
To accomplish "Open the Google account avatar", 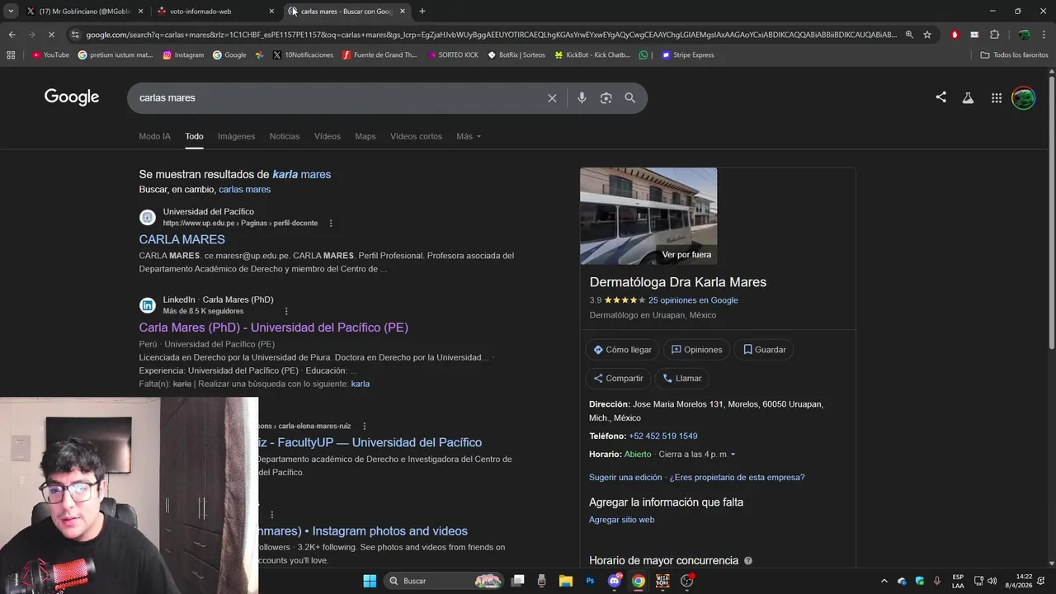I will 1023,98.
